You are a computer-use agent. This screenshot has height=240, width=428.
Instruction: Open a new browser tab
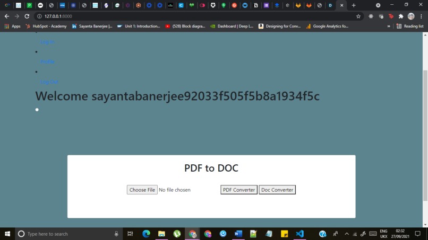point(354,5)
